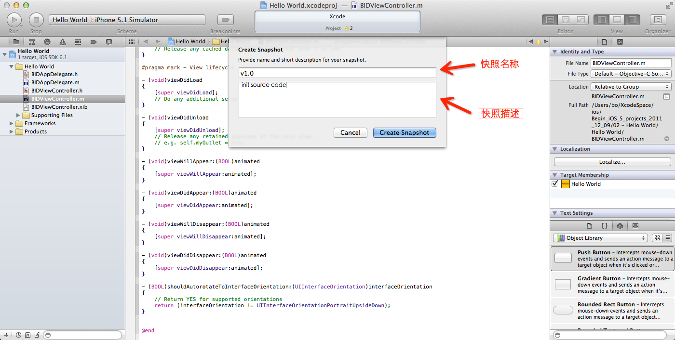The image size is (675, 340).
Task: Open the Issue navigator warning icon
Action: [x=63, y=42]
